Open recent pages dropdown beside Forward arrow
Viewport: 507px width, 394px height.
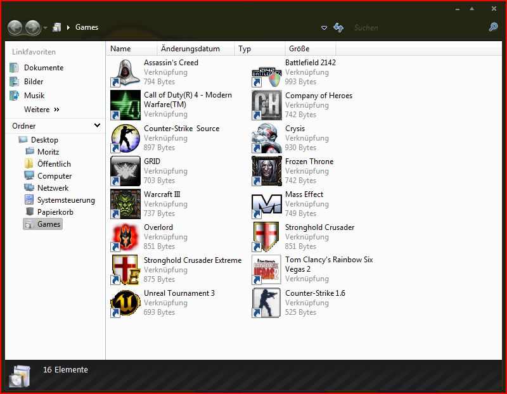coord(45,28)
